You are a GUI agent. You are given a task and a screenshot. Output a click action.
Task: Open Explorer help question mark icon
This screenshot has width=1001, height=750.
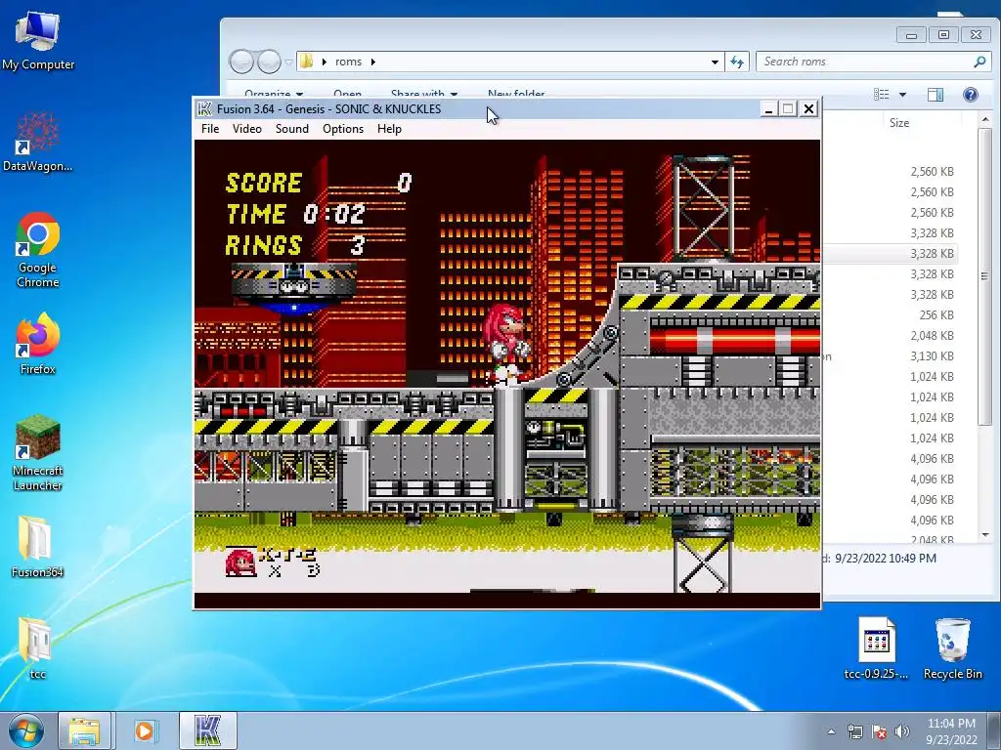(971, 95)
